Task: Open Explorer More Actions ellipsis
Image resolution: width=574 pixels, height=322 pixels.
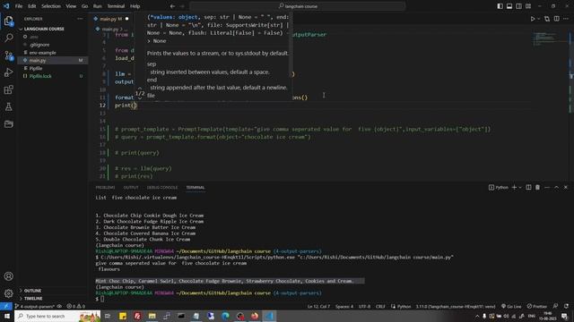Action: pos(80,19)
